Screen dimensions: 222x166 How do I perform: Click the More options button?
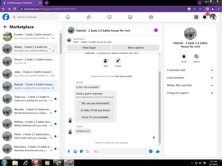click(136, 48)
